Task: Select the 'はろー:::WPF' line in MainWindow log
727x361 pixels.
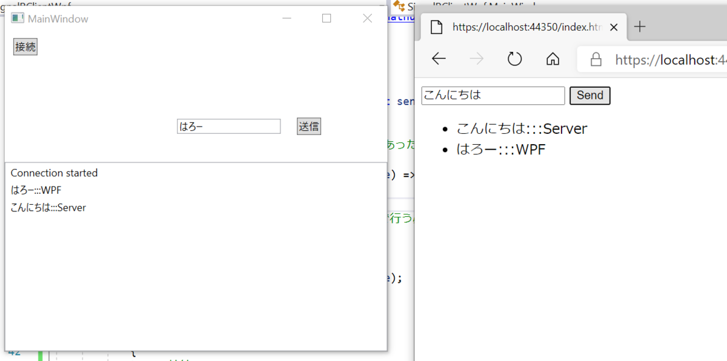Action: click(x=36, y=190)
